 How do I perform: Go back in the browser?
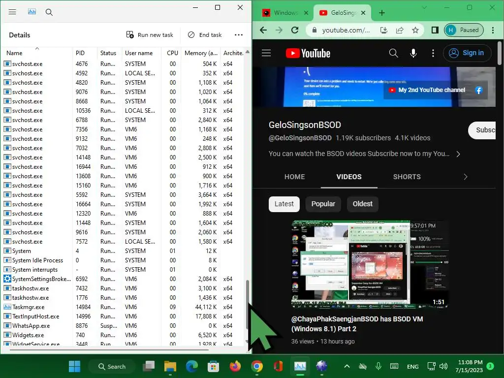click(263, 30)
